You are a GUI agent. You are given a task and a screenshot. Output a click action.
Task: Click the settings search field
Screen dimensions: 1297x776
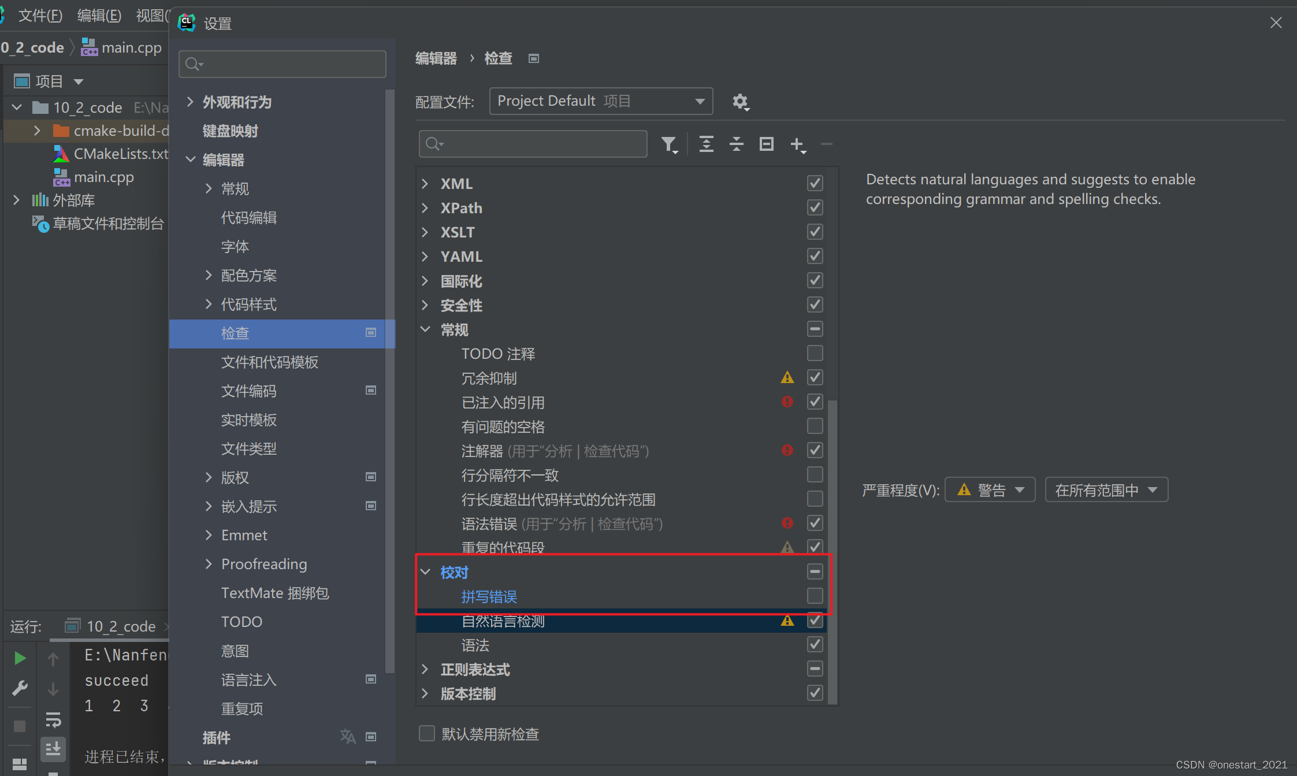coord(283,64)
